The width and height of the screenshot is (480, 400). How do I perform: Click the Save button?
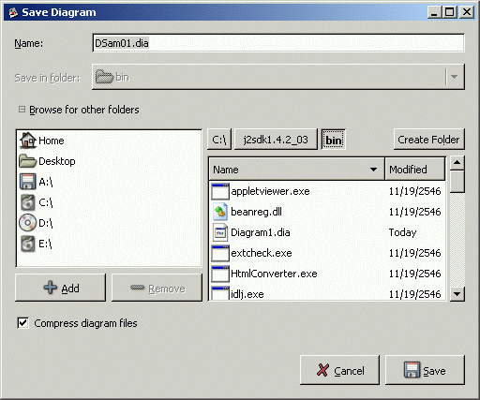coord(425,370)
